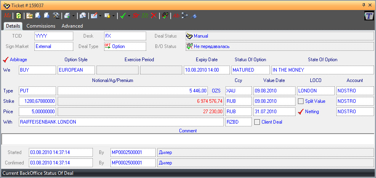Open the Advanced tab
This screenshot has height=178, width=376.
(x=72, y=26)
